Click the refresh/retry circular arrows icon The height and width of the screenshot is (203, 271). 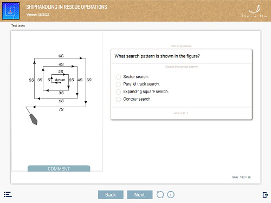click(160, 195)
